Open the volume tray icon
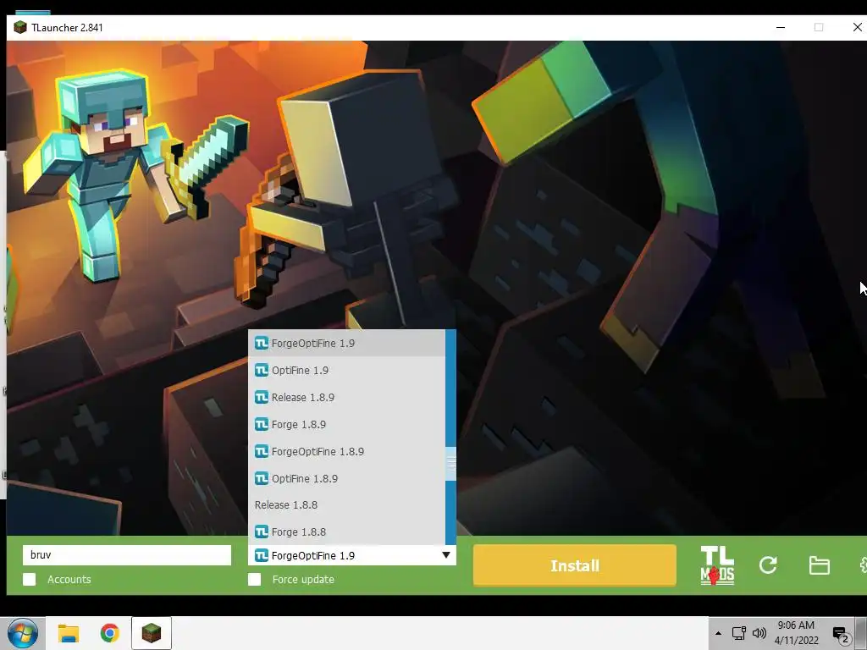The width and height of the screenshot is (867, 650). click(x=759, y=633)
